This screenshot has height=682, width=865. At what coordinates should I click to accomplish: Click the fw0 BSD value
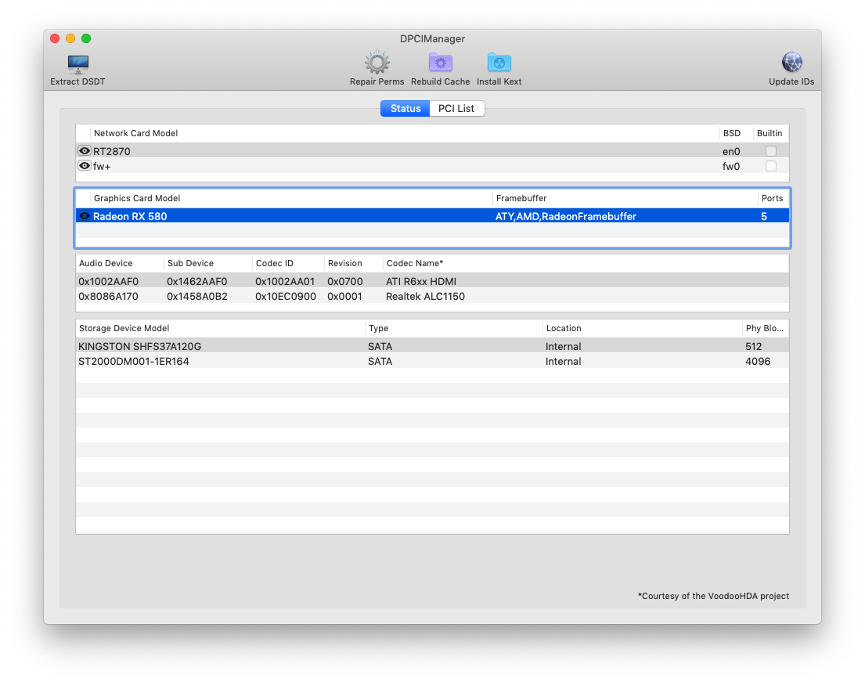point(731,166)
